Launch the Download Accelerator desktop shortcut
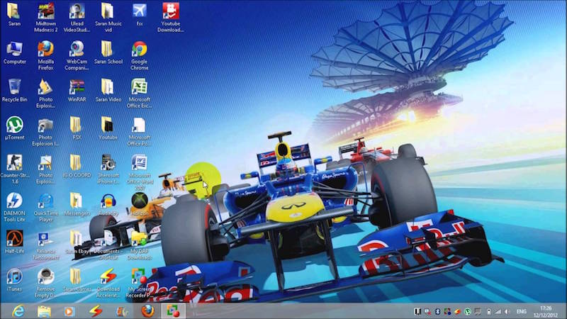This screenshot has width=567, height=319. 108,283
